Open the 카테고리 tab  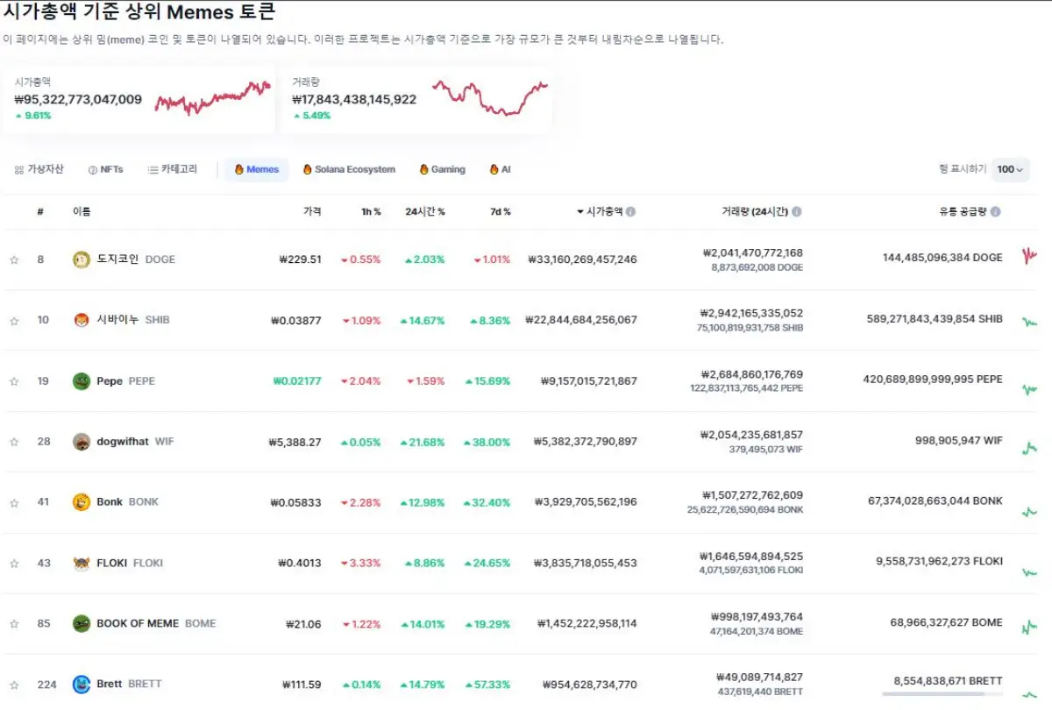(x=173, y=169)
